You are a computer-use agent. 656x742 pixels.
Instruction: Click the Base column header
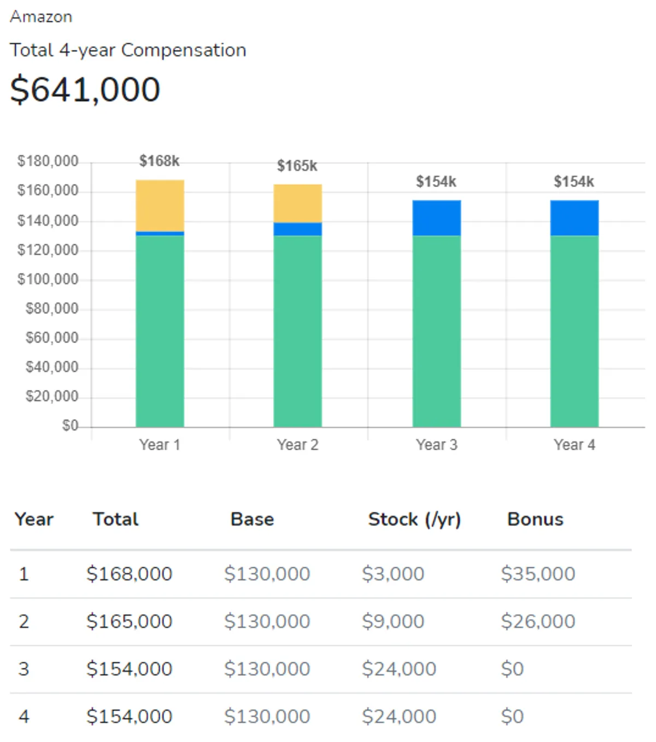(252, 519)
